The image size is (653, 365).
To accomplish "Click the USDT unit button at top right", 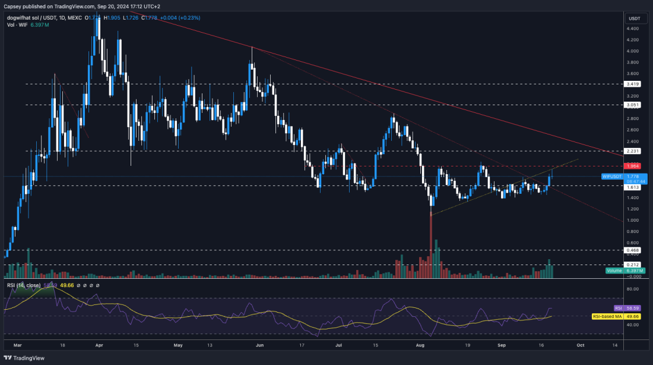I will pos(634,18).
